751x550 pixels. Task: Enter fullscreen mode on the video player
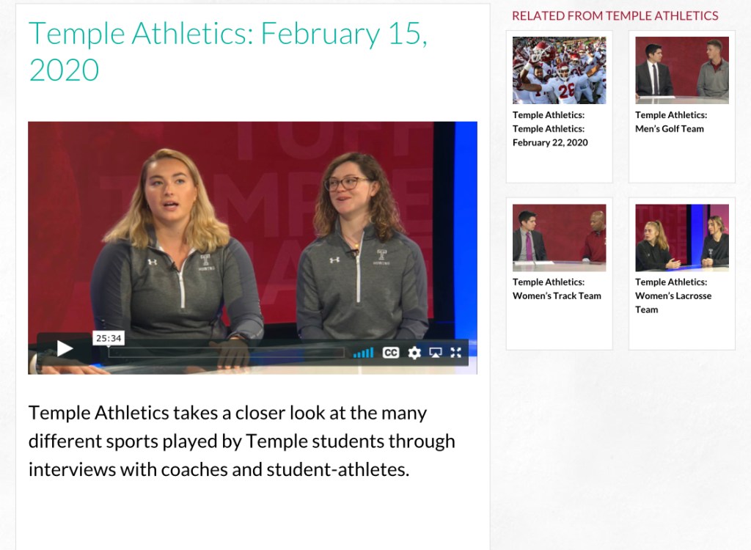click(x=456, y=353)
